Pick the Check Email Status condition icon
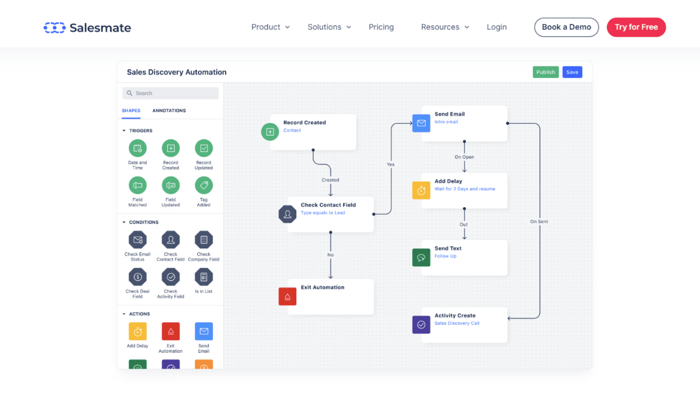This screenshot has width=700, height=399. (x=137, y=240)
